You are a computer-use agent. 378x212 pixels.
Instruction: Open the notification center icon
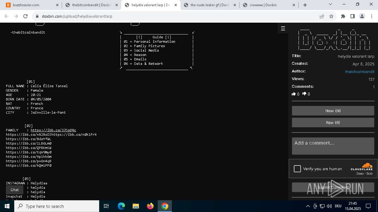[x=368, y=206]
